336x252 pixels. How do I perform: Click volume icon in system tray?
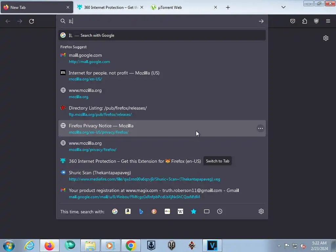[x=303, y=246]
